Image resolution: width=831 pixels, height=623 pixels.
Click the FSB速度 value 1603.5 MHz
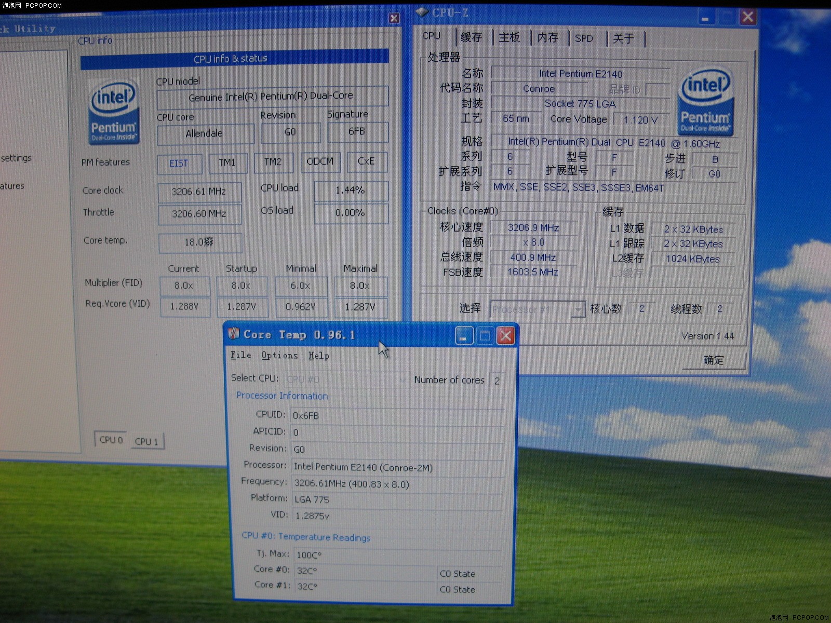[x=534, y=272]
